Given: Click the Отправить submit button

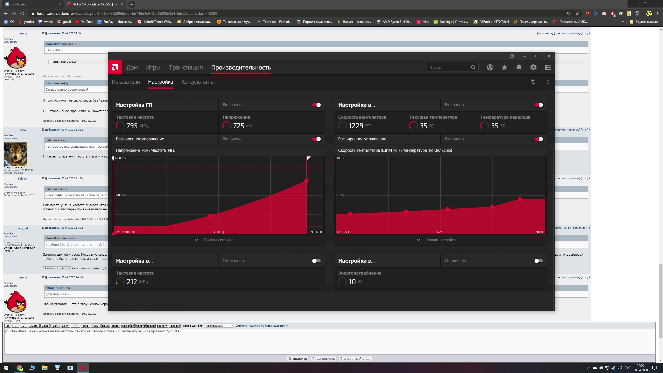Looking at the screenshot, I should pos(298,358).
